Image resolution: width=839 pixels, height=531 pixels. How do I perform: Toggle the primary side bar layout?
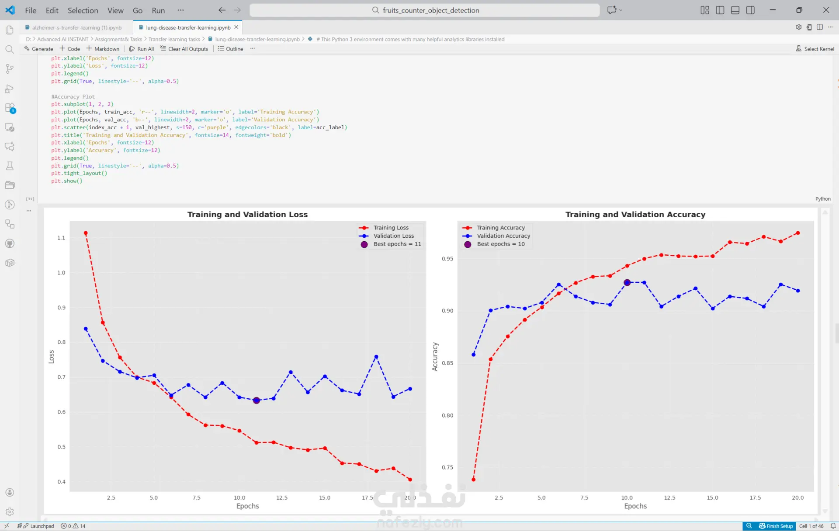(x=720, y=10)
